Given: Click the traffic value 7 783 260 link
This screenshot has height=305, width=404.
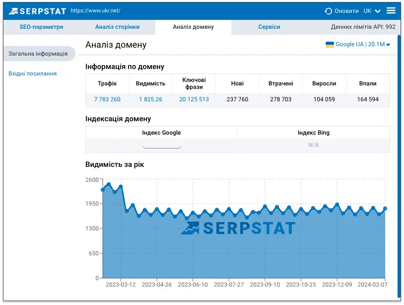Looking at the screenshot, I should (107, 100).
